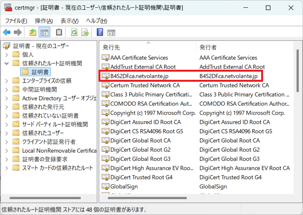Click folder icon of 中間証明機関

pyautogui.click(x=16, y=89)
